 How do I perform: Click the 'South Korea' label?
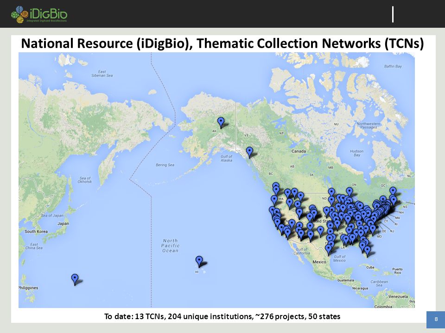(x=36, y=231)
